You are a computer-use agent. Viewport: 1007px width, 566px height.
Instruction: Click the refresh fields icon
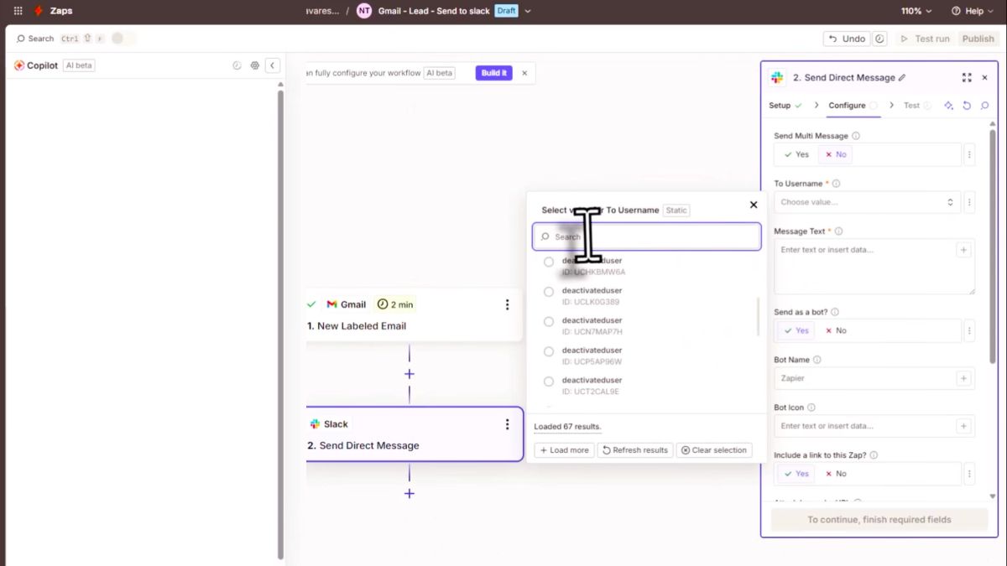point(967,106)
